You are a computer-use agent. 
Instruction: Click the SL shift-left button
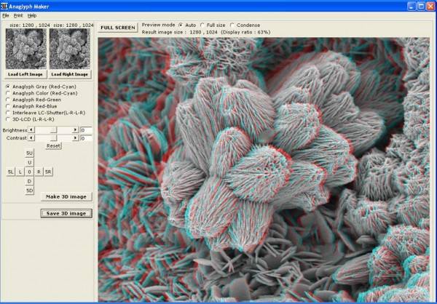[10, 172]
